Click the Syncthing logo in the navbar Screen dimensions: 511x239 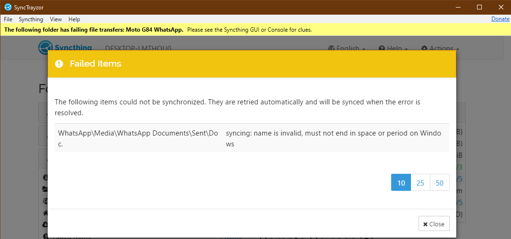(x=65, y=47)
